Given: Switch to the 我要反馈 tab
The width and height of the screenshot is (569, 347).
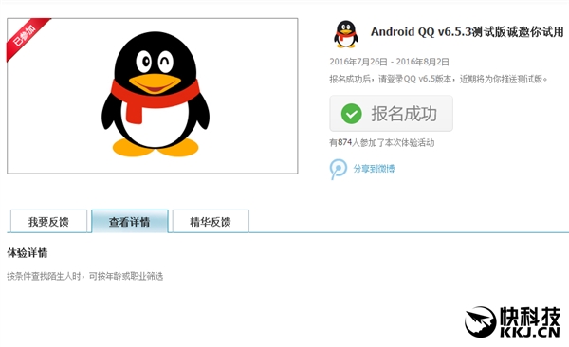Looking at the screenshot, I should 48,222.
